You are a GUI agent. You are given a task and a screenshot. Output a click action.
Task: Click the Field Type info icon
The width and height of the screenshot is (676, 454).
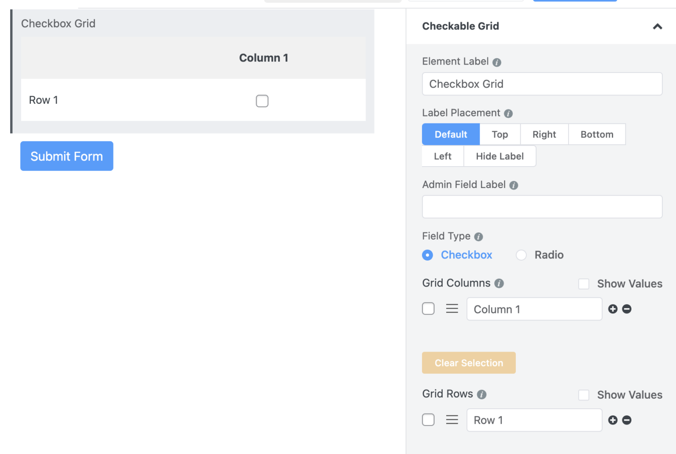point(478,236)
